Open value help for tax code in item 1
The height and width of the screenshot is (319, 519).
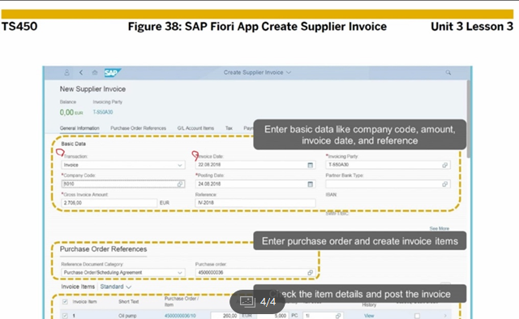pos(338,316)
